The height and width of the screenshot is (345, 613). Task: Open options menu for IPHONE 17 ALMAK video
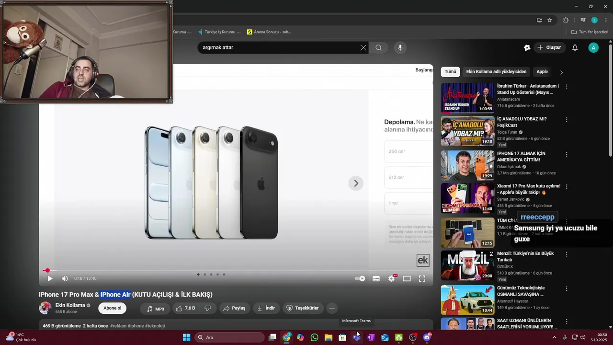(567, 154)
